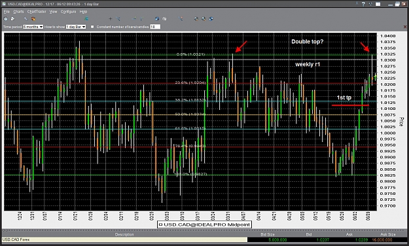This screenshot has height=246, width=409.
Task: Click the 0.9700 price axis label
Action: pyautogui.click(x=388, y=206)
